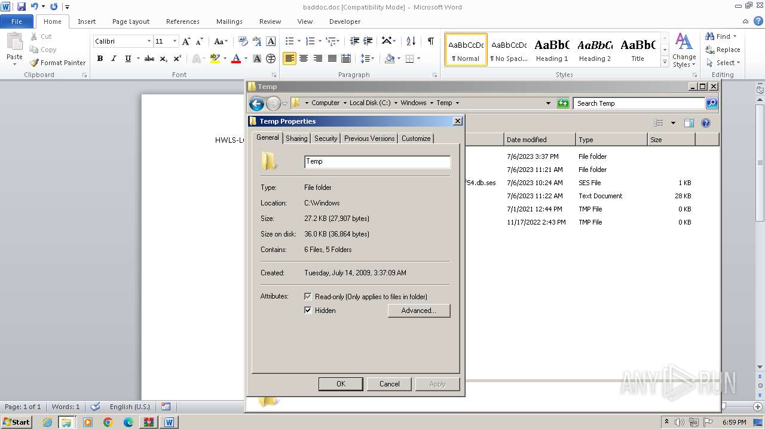Apply subscript formatting
This screenshot has width=765, height=430.
click(x=163, y=59)
